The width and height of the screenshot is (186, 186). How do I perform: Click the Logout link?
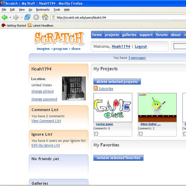click(141, 46)
